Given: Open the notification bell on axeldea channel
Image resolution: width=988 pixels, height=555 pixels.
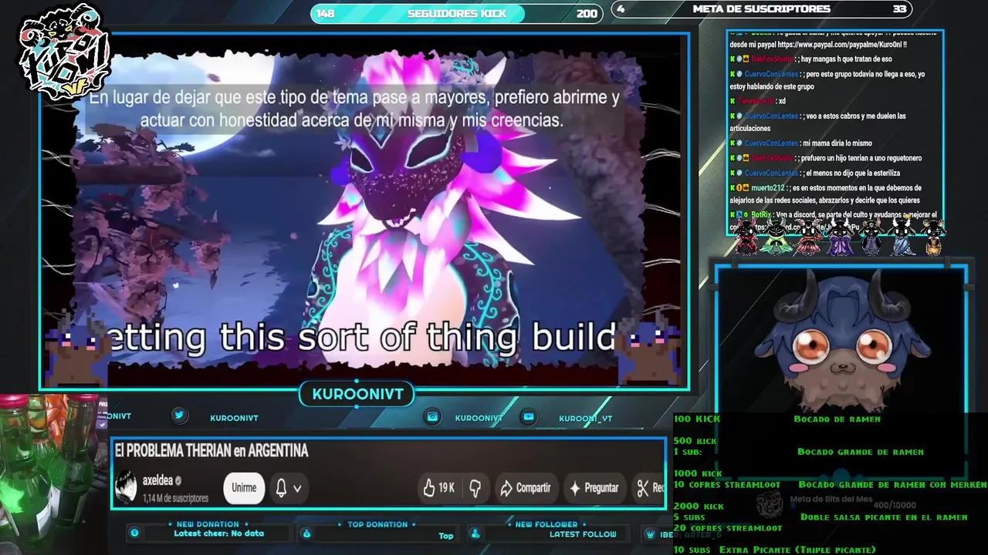Looking at the screenshot, I should (281, 488).
